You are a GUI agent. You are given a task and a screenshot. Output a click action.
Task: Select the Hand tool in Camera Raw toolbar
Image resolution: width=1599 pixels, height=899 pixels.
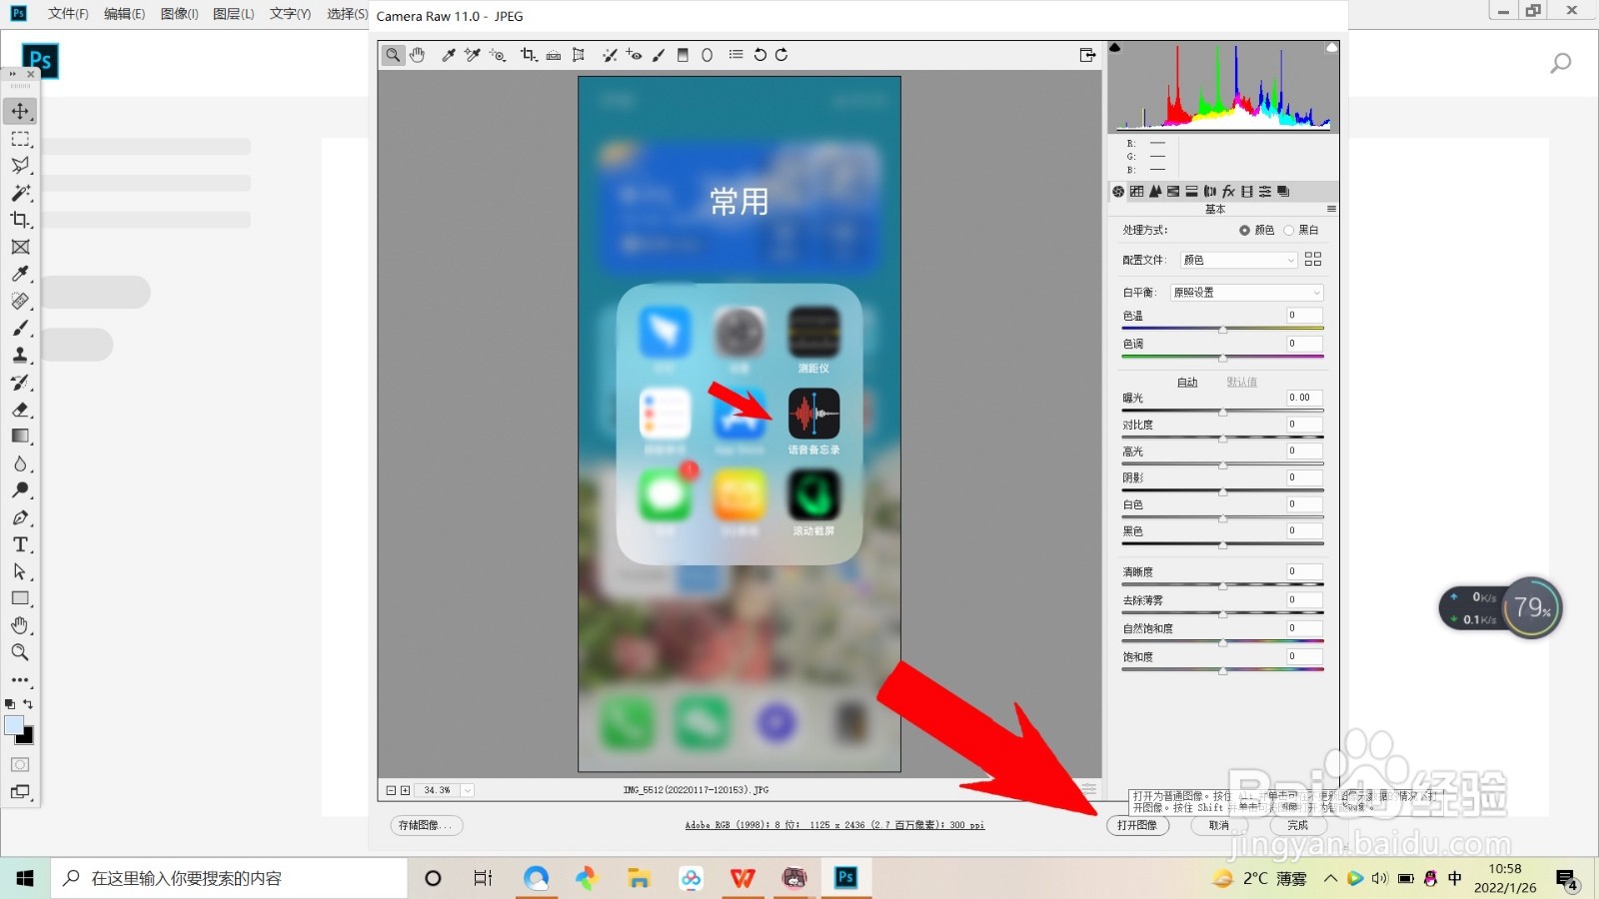418,55
